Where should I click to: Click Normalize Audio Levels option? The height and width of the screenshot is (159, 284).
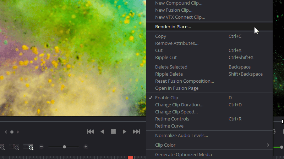181,135
